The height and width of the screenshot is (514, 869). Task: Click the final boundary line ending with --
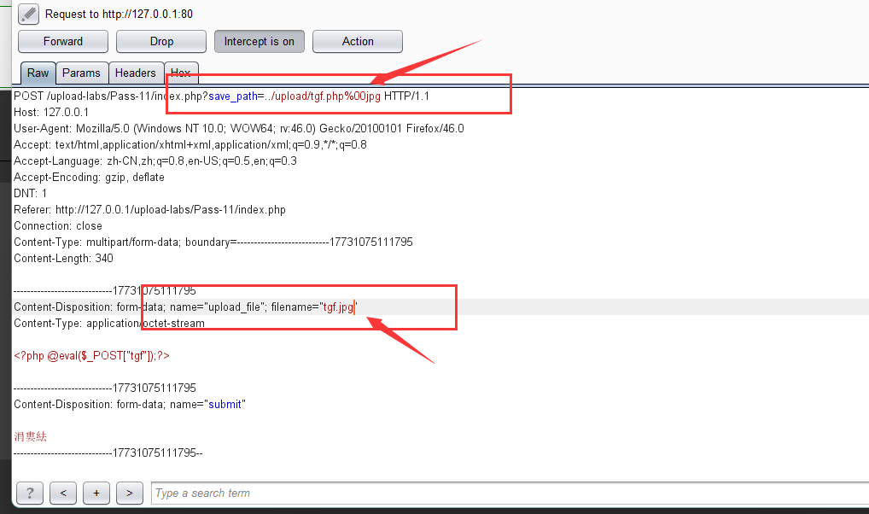tap(108, 453)
